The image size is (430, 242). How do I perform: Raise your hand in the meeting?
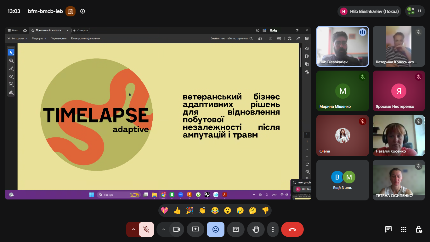256,229
